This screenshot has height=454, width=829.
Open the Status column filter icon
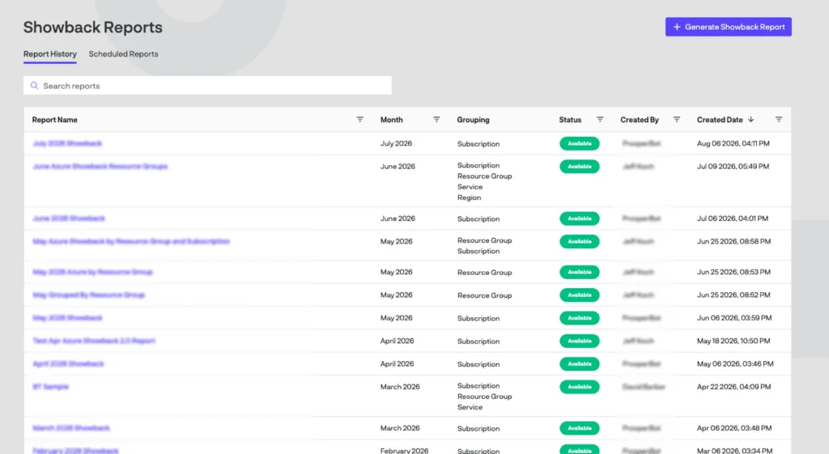pos(600,120)
